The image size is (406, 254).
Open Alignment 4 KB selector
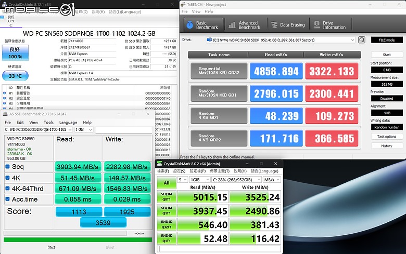coord(387,113)
